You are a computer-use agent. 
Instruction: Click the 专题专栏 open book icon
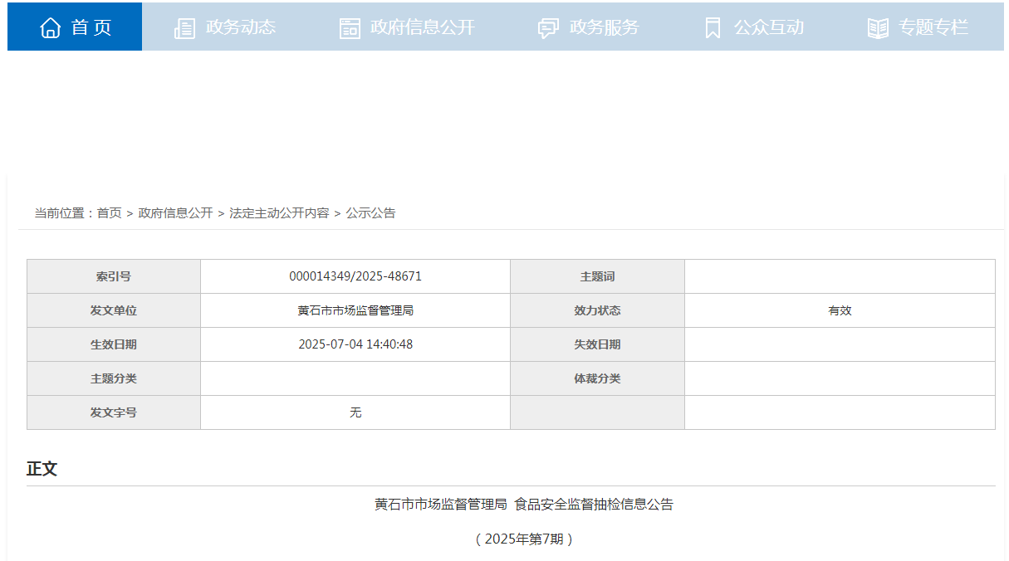(x=878, y=27)
